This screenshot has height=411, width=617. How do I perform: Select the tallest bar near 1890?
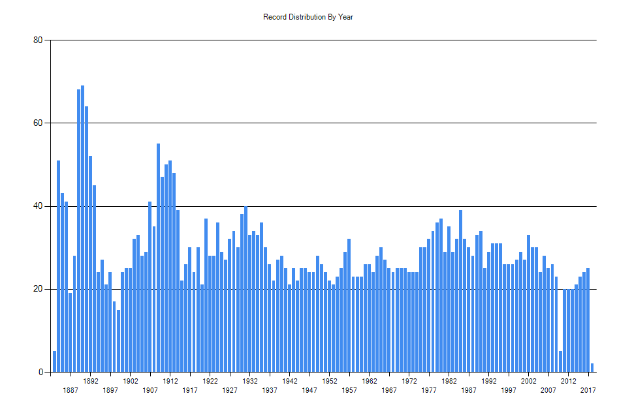(x=82, y=228)
